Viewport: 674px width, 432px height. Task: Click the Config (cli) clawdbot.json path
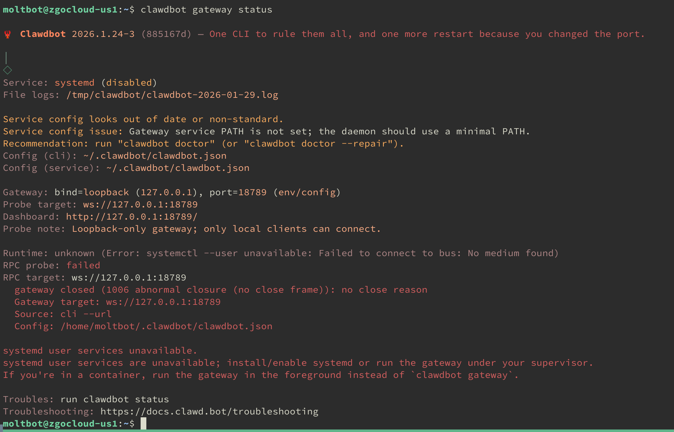(155, 156)
